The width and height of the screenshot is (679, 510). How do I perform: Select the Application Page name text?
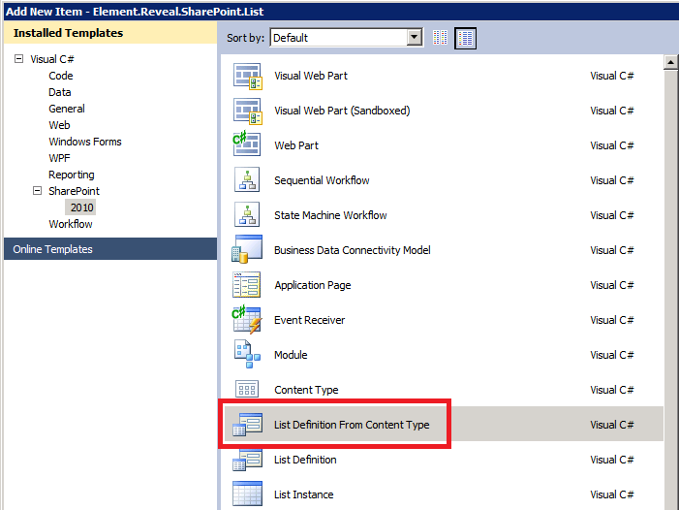point(313,286)
